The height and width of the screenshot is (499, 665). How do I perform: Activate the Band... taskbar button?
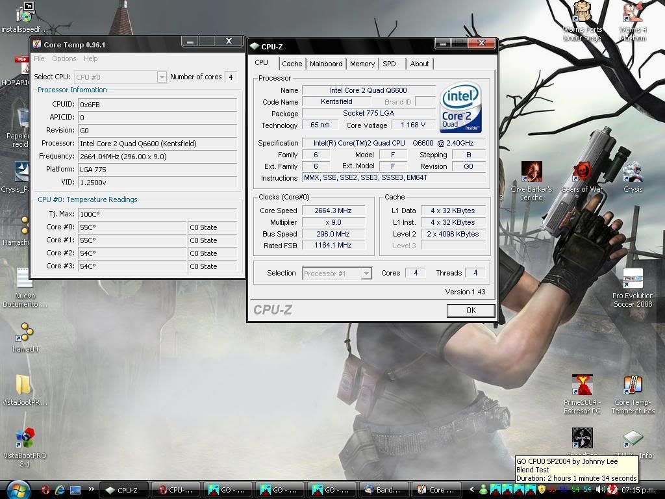coord(384,490)
